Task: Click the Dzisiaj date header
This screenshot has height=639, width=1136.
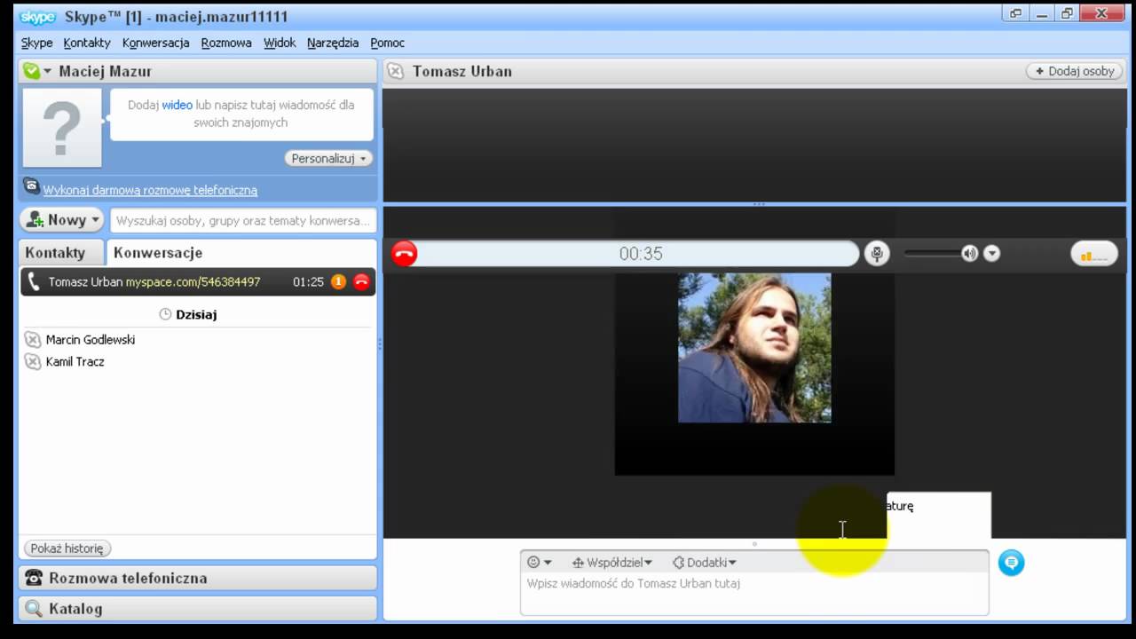Action: click(196, 314)
